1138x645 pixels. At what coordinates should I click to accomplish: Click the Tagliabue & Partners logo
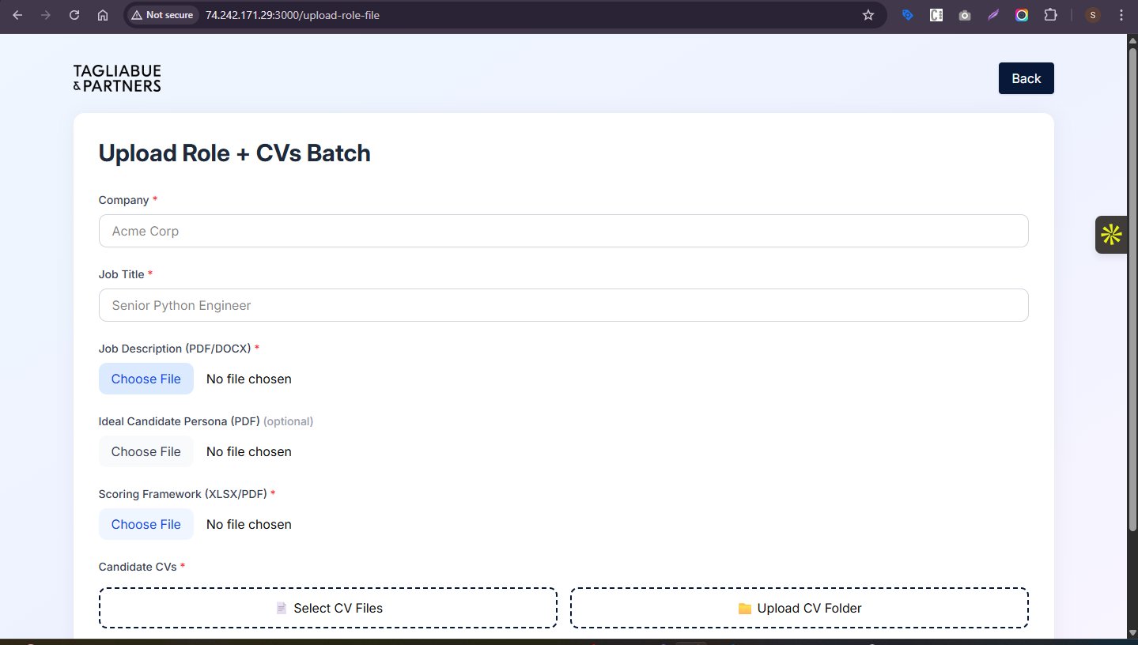tap(117, 78)
